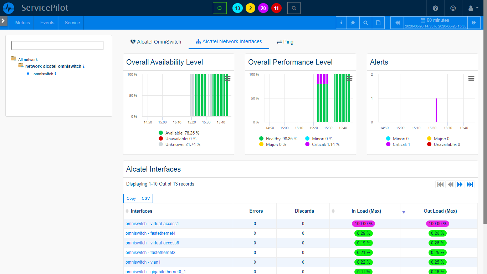The width and height of the screenshot is (487, 274).
Task: Jump to last page of interfaces table
Action: pyautogui.click(x=470, y=184)
